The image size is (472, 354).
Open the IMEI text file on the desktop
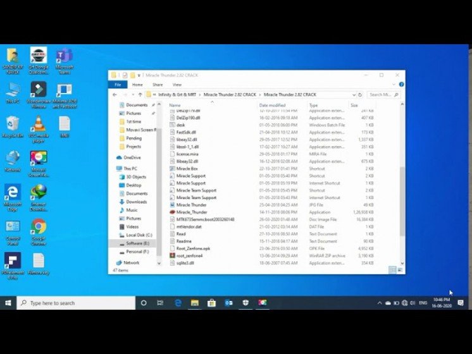coord(65,127)
